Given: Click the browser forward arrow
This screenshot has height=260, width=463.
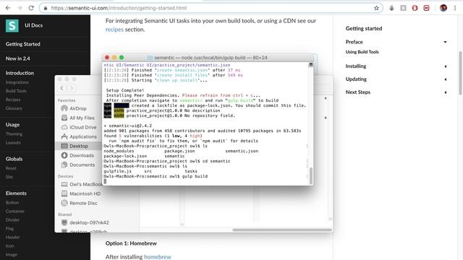Looking at the screenshot, I should [x=20, y=8].
